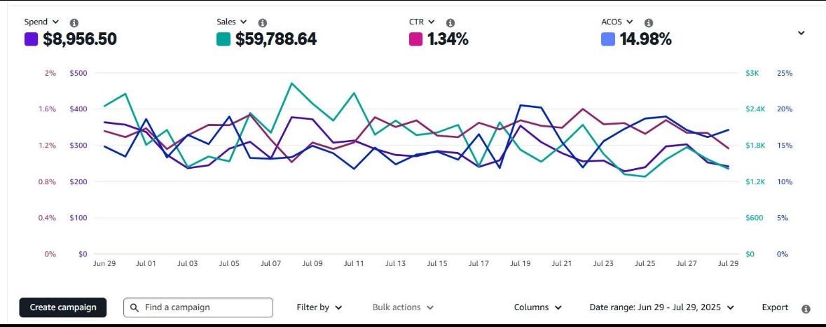The image size is (826, 327).
Task: Open the Filter by menu
Action: pyautogui.click(x=319, y=307)
